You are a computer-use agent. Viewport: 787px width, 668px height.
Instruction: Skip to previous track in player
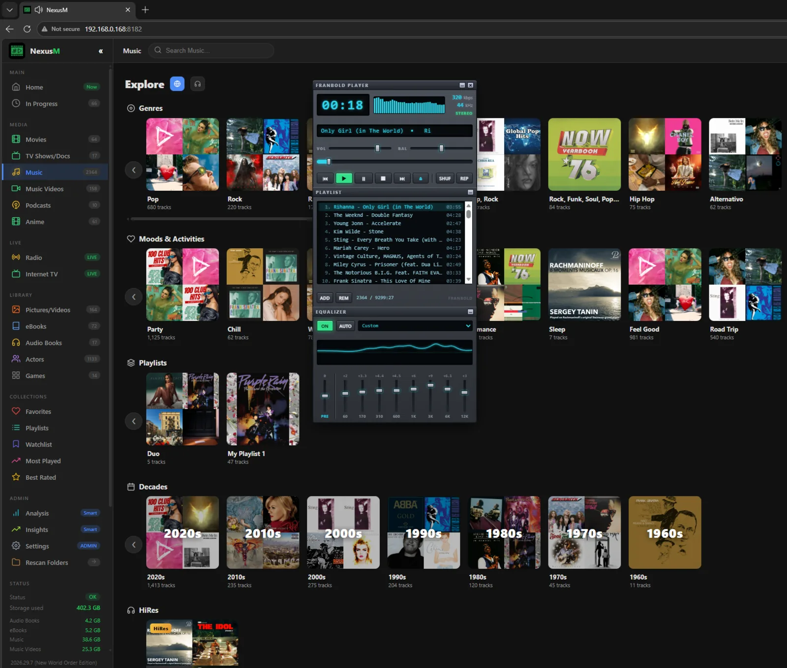[x=325, y=178]
